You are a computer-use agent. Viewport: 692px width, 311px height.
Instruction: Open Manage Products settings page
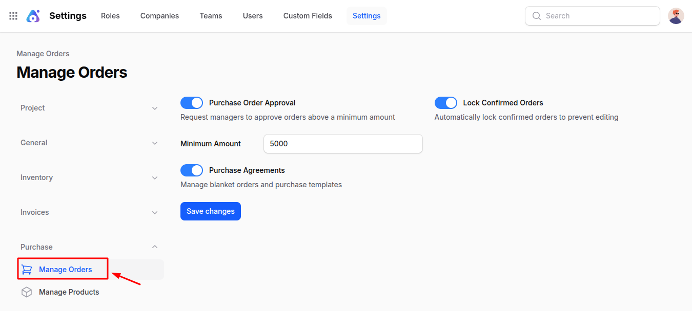[x=69, y=292]
